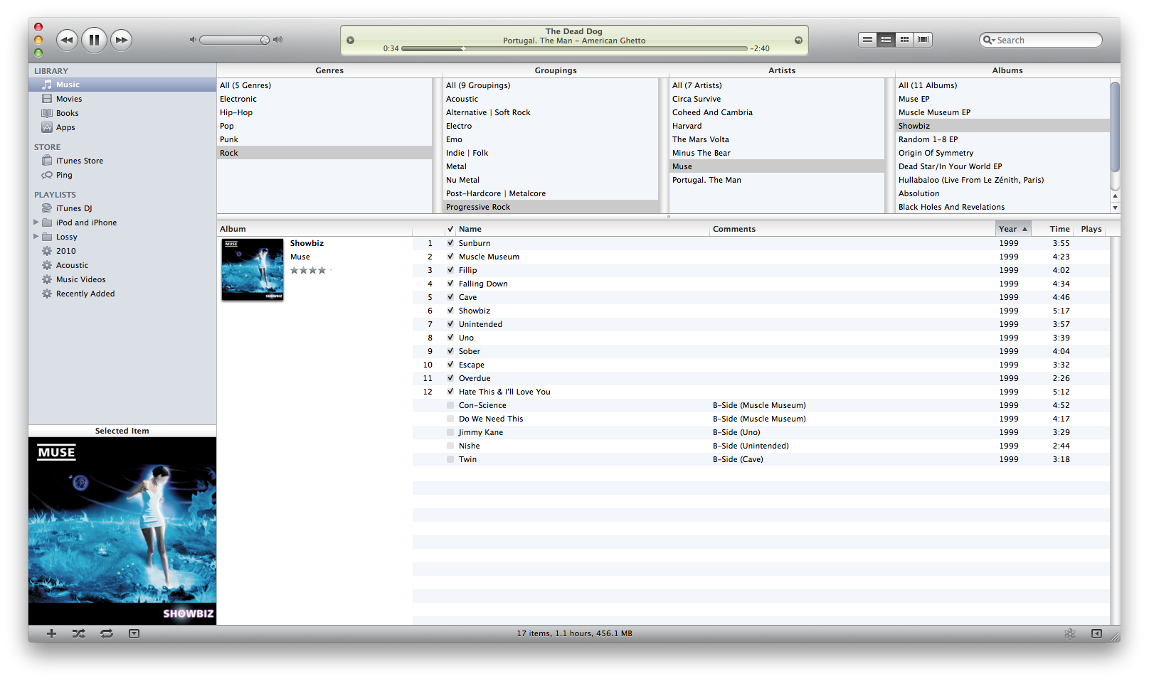The height and width of the screenshot is (681, 1149).
Task: Select the Absolution album
Action: point(1003,193)
